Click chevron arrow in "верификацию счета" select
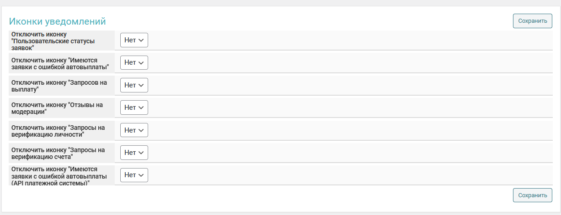The width and height of the screenshot is (561, 215). pos(141,153)
